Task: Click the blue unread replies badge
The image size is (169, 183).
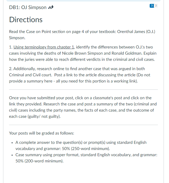Action: (x=152, y=6)
